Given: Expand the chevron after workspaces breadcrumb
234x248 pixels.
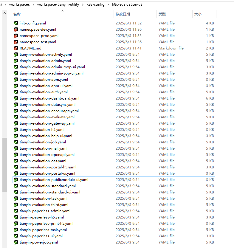Looking at the screenshot, I should point(33,4).
